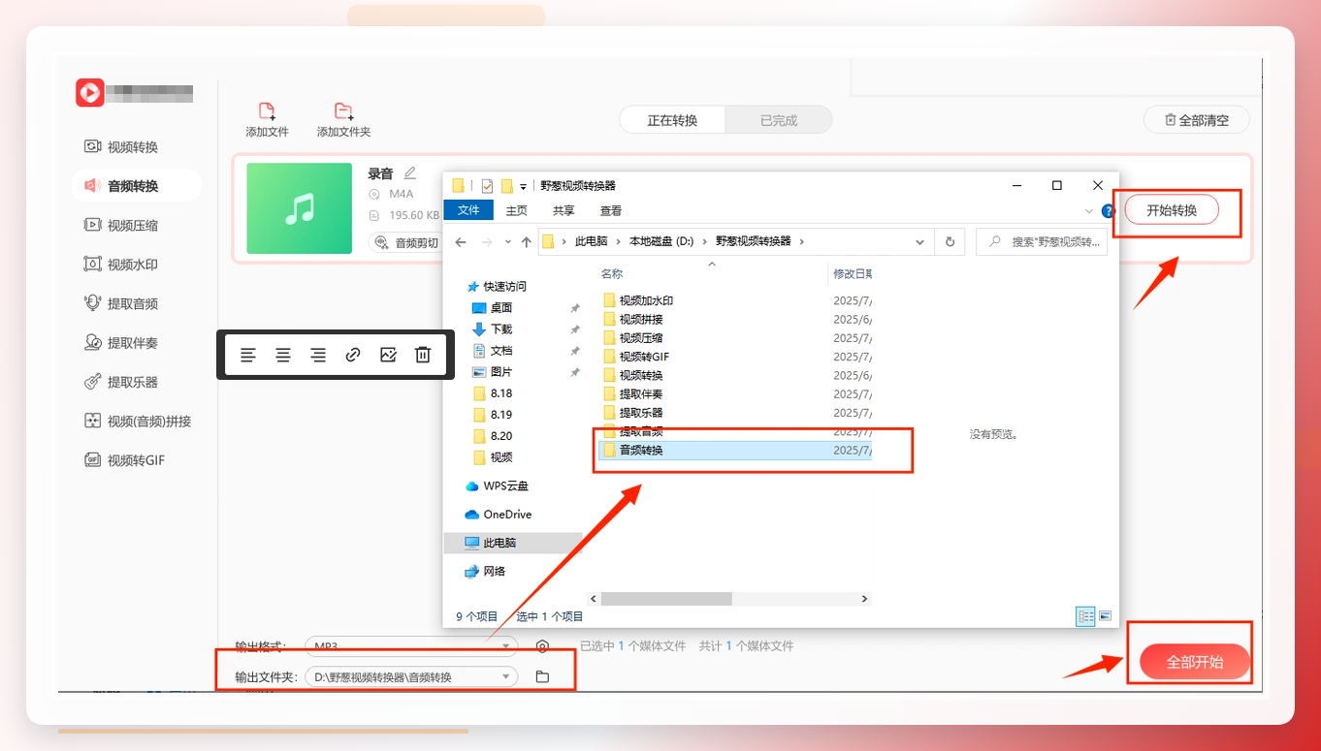
Task: Open the 输出文件夹 path dropdown
Action: tap(411, 676)
